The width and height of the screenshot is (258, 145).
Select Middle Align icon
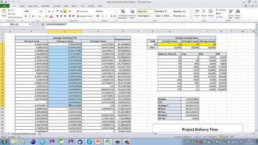click(x=61, y=11)
